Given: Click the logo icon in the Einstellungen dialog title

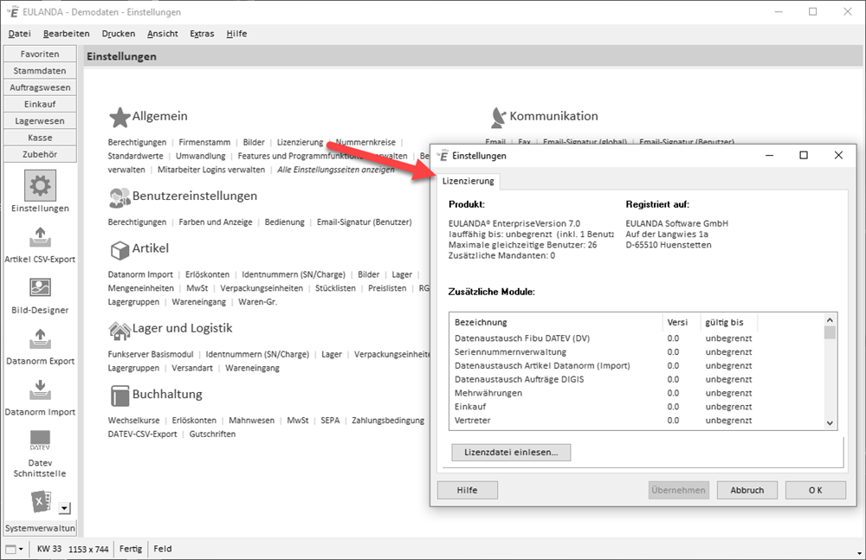Looking at the screenshot, I should (443, 156).
